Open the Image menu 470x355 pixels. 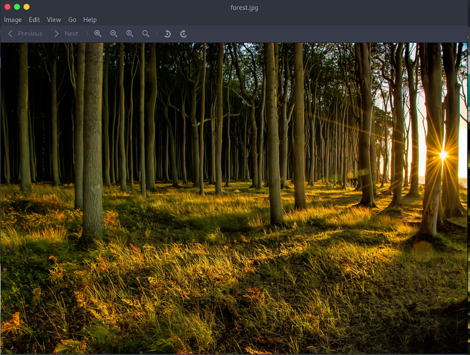[13, 19]
